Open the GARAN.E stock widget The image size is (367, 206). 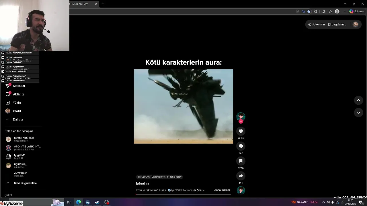pos(304,202)
